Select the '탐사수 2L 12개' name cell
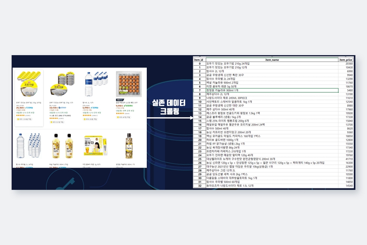This screenshot has width=367, height=245. point(272,71)
